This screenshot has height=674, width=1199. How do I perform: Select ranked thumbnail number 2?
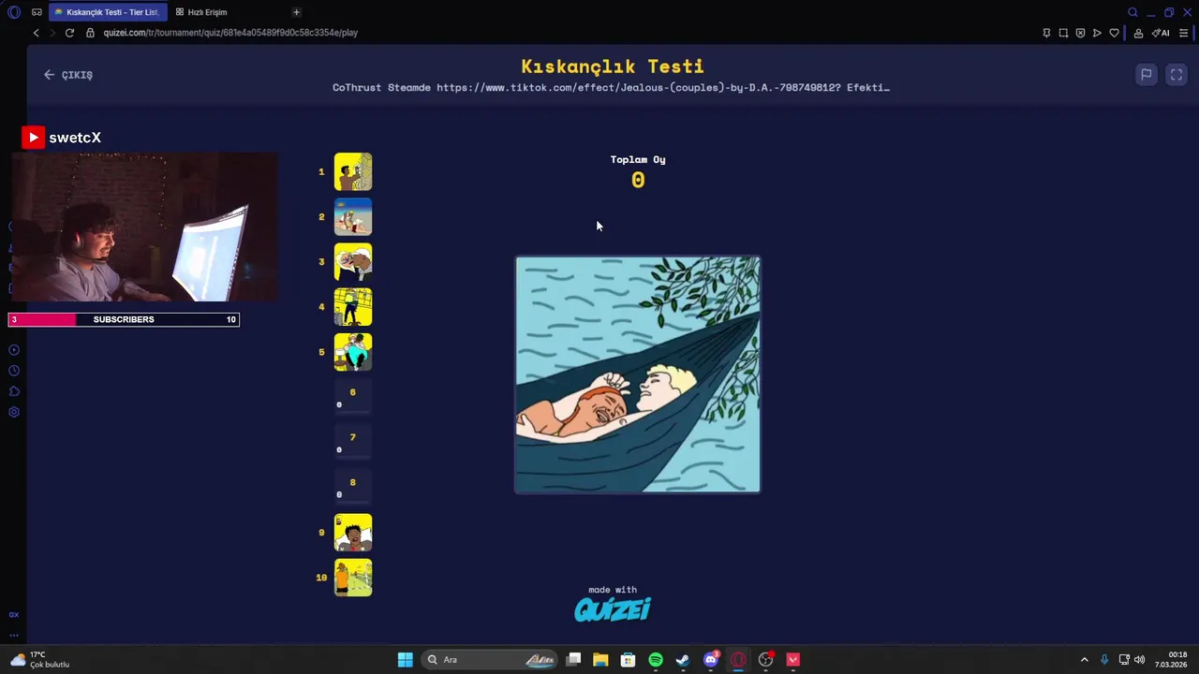tap(353, 217)
